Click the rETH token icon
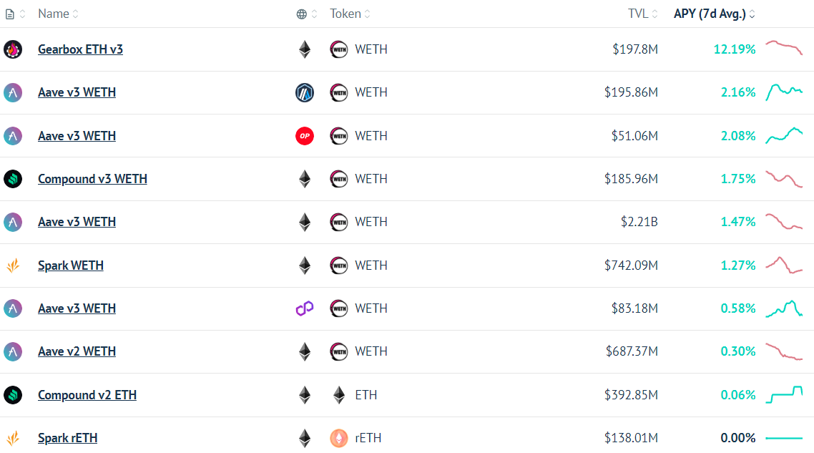 339,438
